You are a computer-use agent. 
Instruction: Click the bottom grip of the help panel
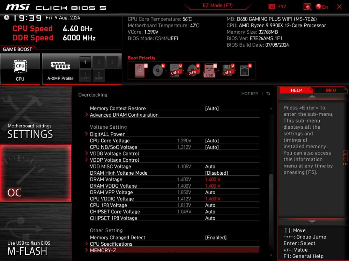click(x=312, y=221)
